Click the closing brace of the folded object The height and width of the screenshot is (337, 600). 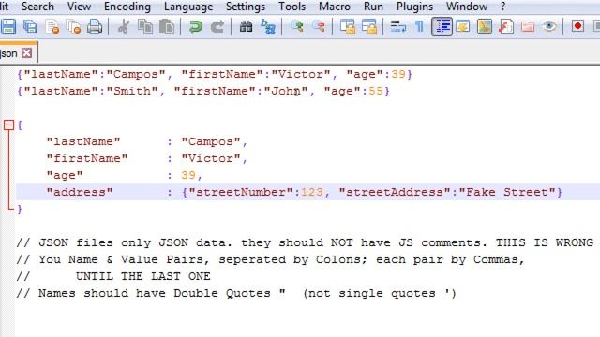pos(19,210)
